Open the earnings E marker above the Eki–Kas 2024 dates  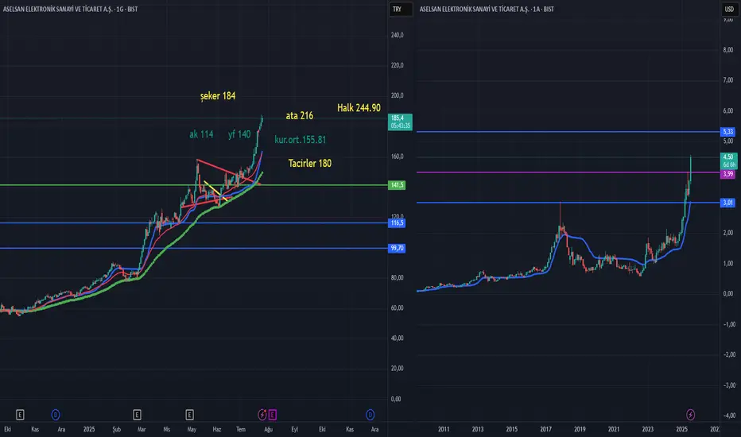tap(20, 415)
